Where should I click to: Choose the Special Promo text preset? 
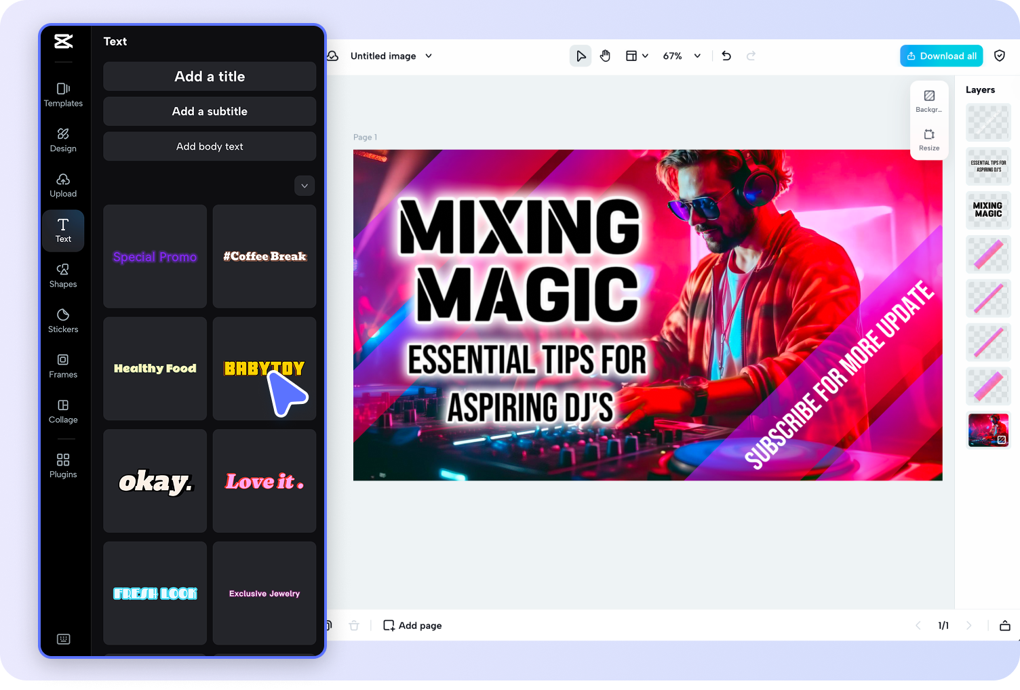tap(155, 256)
